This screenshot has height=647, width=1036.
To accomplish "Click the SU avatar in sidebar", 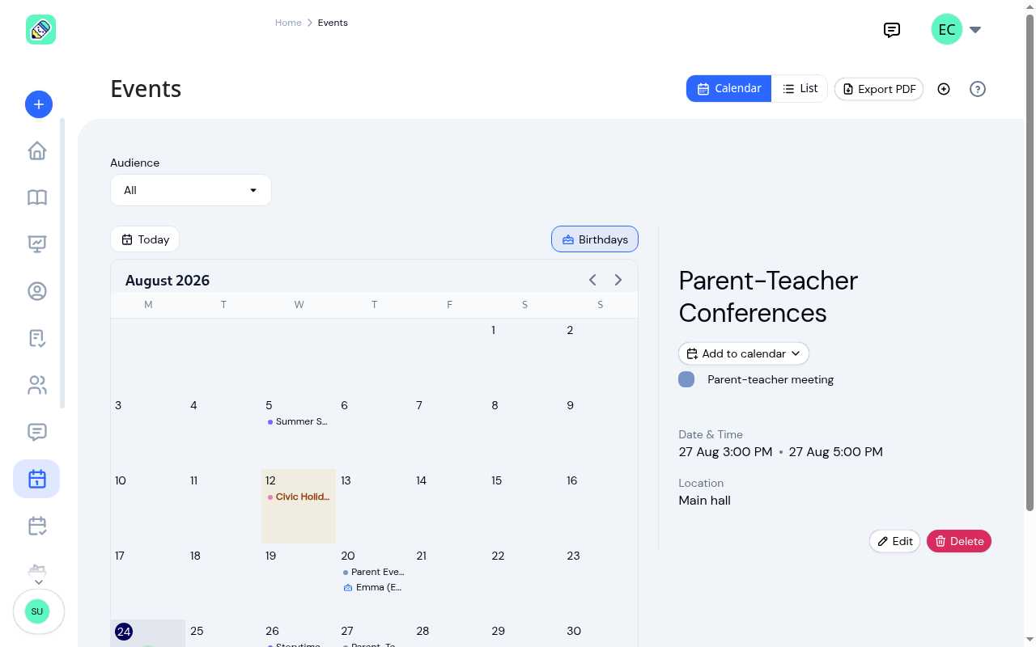I will click(37, 611).
